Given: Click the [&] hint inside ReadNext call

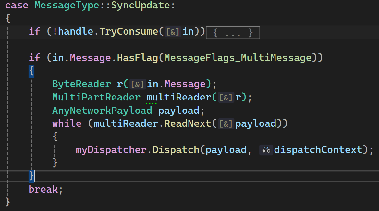Looking at the screenshot, I should coord(226,124).
